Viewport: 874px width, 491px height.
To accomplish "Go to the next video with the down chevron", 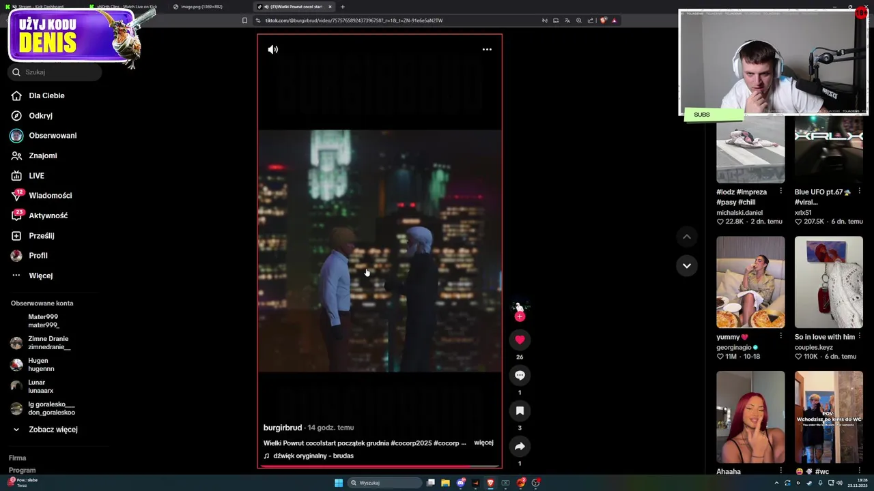I will [x=687, y=265].
